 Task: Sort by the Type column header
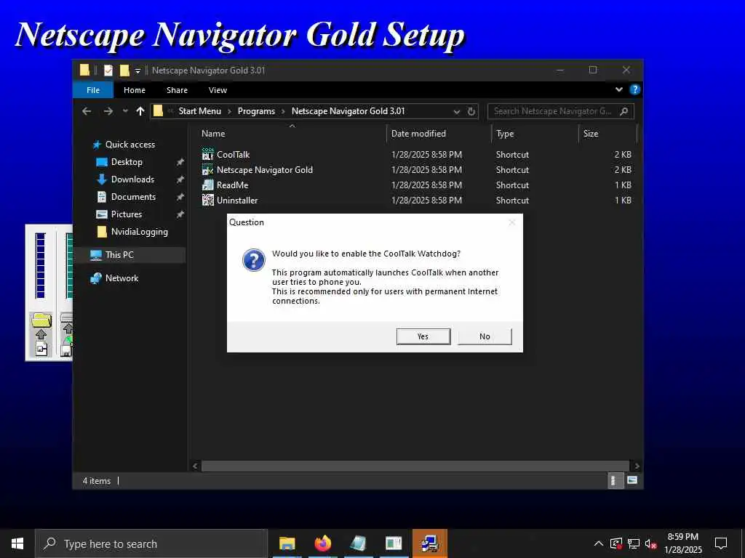click(x=505, y=134)
